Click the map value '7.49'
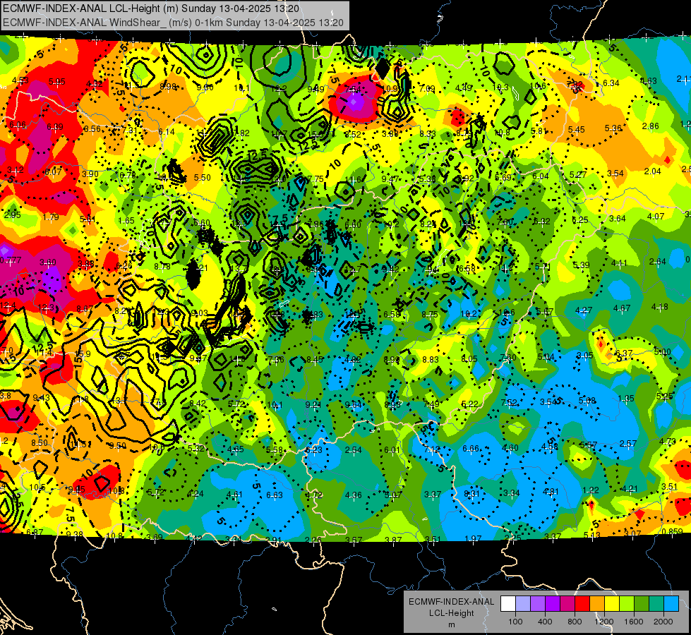The height and width of the screenshot is (635, 691). pyautogui.click(x=431, y=404)
